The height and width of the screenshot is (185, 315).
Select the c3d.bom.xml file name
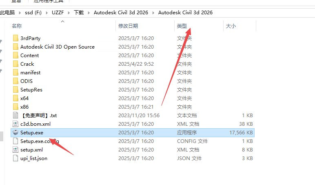coord(35,124)
